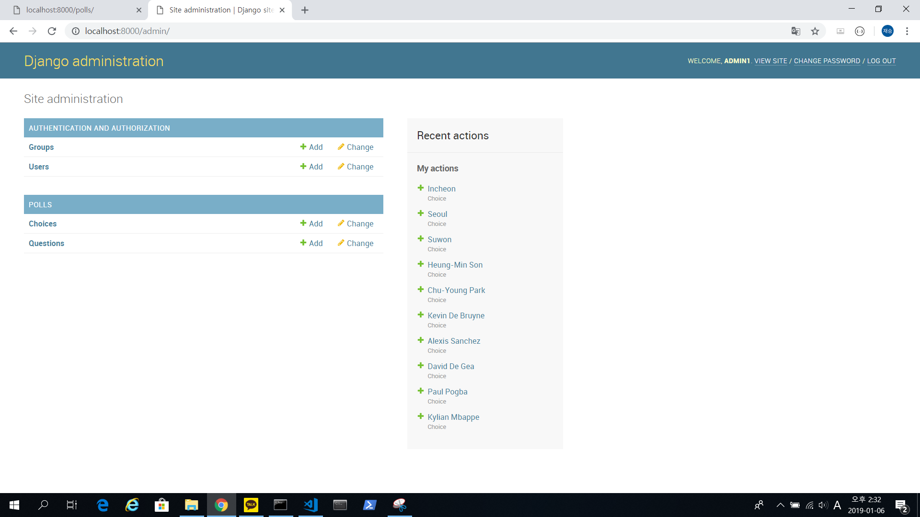Image resolution: width=920 pixels, height=517 pixels.
Task: Click Change link for Choices
Action: (x=356, y=224)
